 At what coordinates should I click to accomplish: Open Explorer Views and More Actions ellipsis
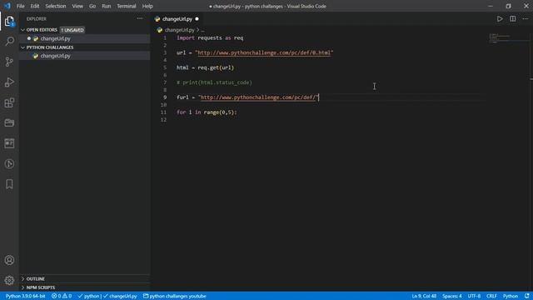click(x=140, y=18)
